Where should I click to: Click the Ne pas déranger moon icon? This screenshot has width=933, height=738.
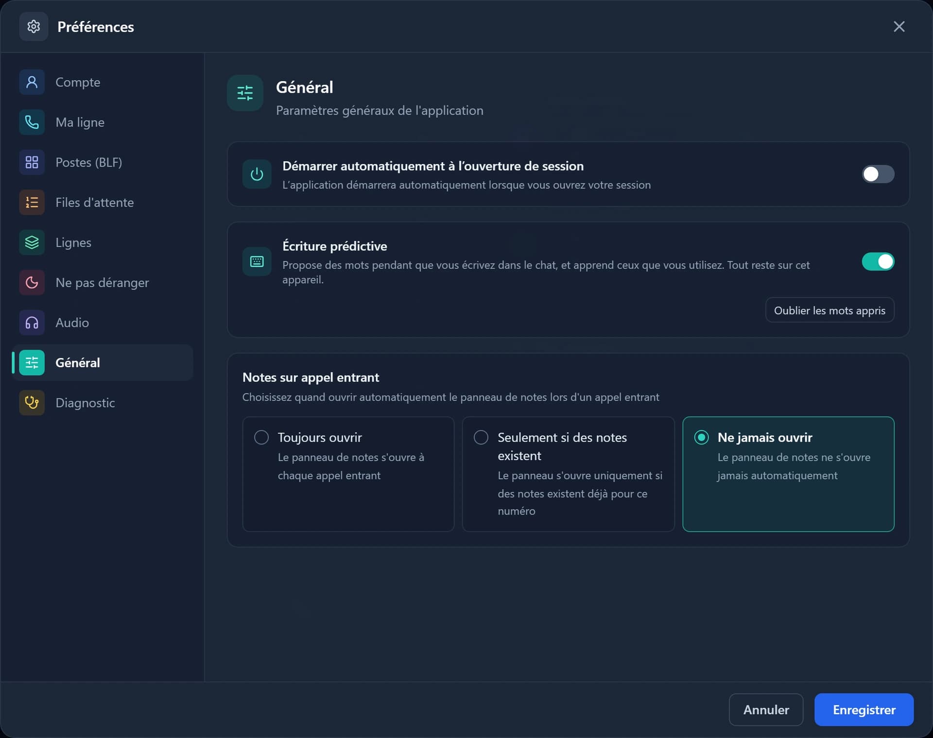click(32, 282)
